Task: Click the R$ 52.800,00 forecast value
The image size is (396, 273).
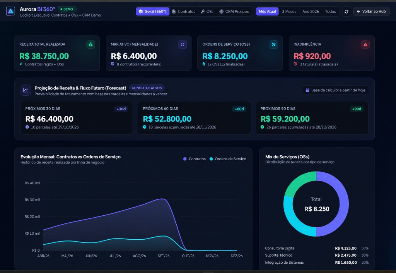Action: pos(167,119)
